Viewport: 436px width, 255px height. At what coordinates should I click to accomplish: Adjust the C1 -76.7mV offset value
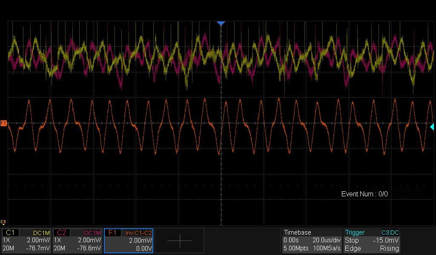pyautogui.click(x=38, y=248)
